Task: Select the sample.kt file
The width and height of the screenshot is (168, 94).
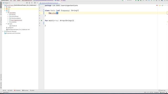Action: coord(13,26)
